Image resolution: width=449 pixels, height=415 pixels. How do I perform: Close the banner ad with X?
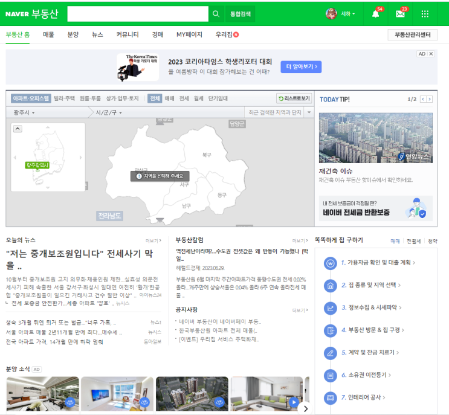tap(431, 54)
